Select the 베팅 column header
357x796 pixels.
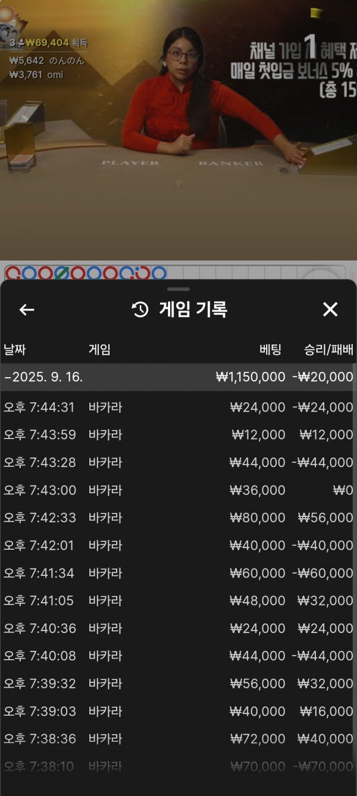(x=270, y=350)
